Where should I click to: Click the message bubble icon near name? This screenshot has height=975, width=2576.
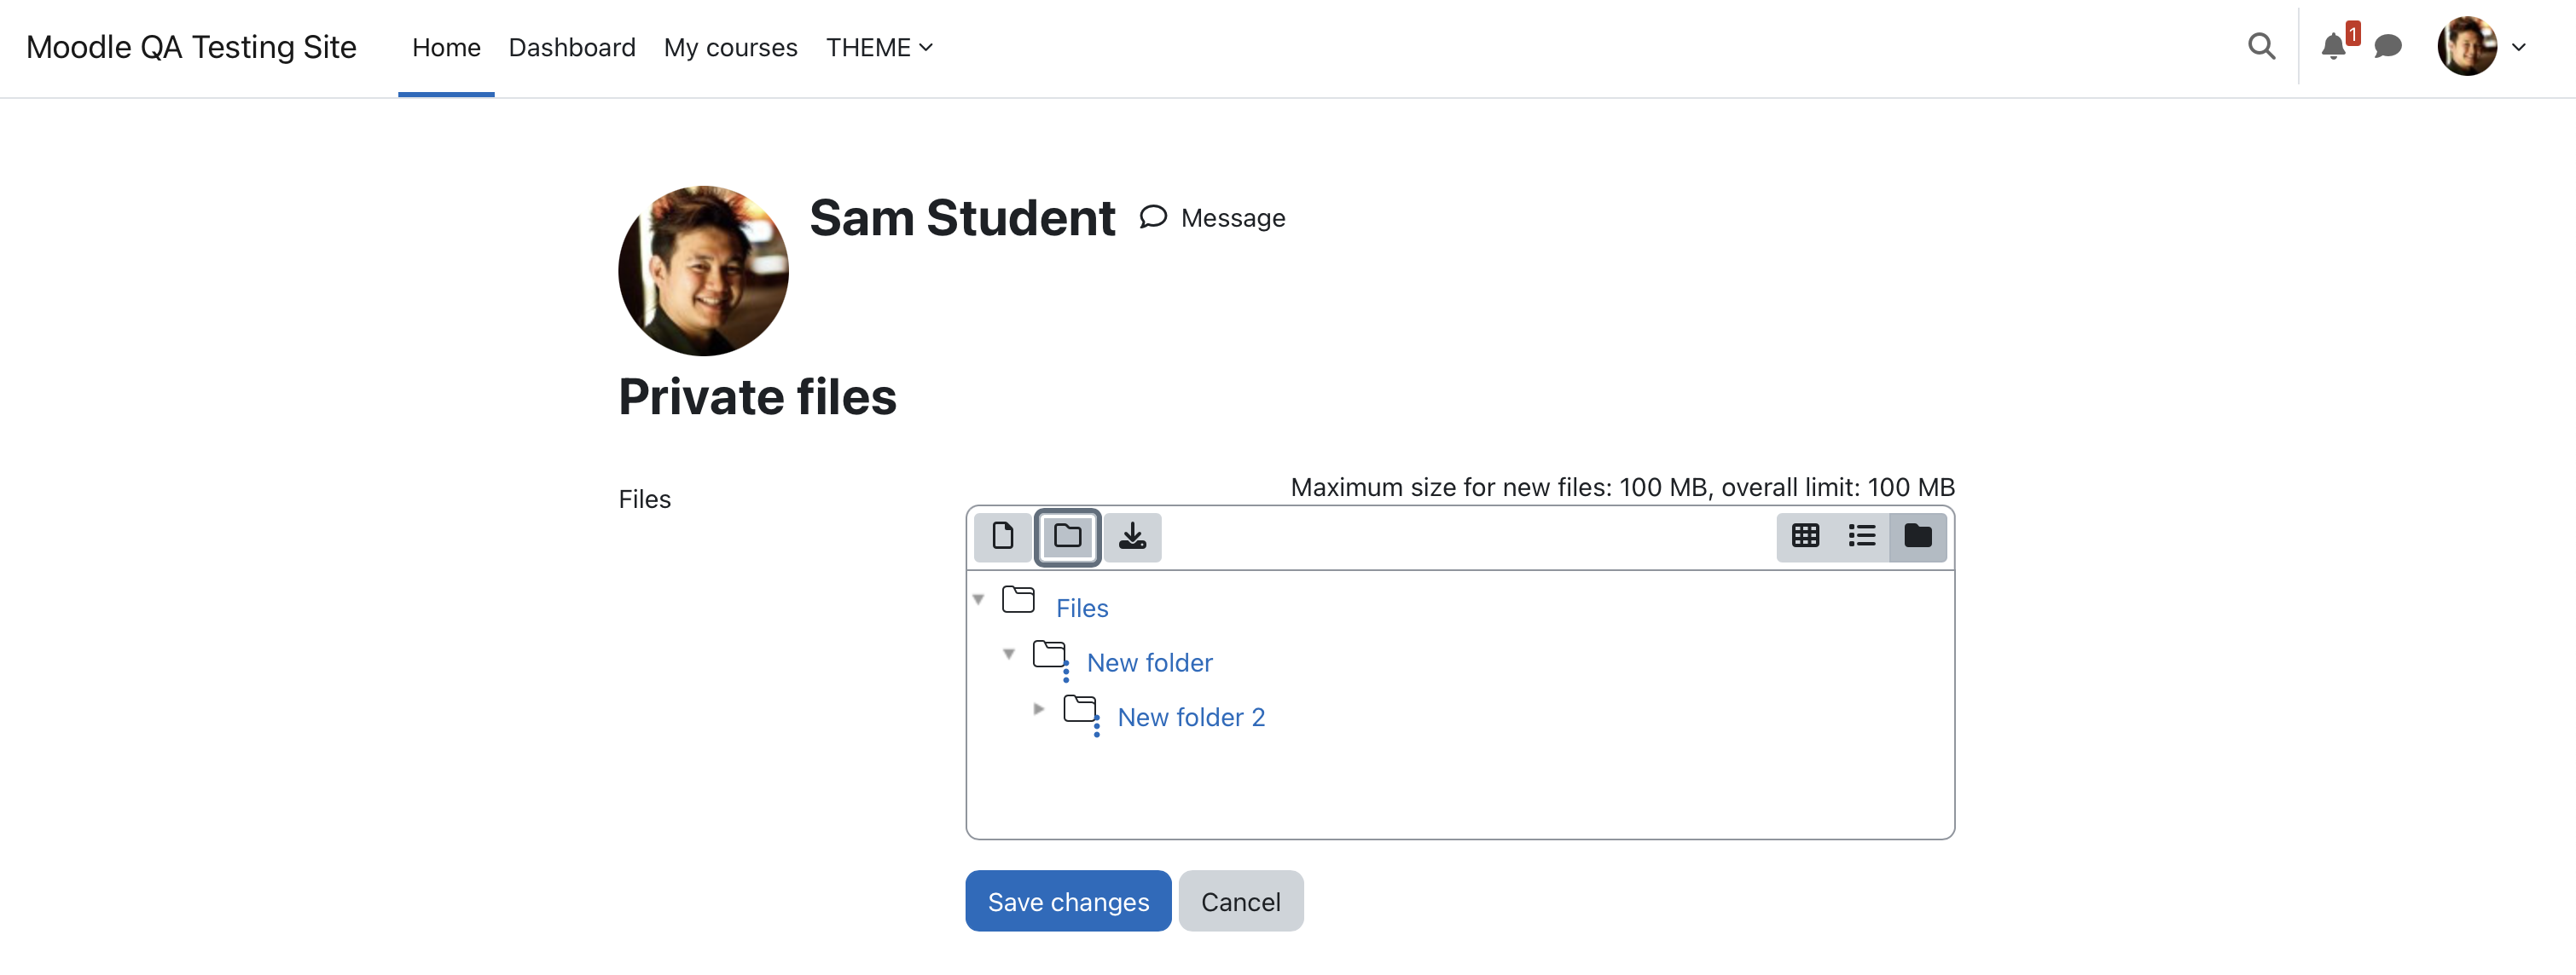click(1153, 216)
